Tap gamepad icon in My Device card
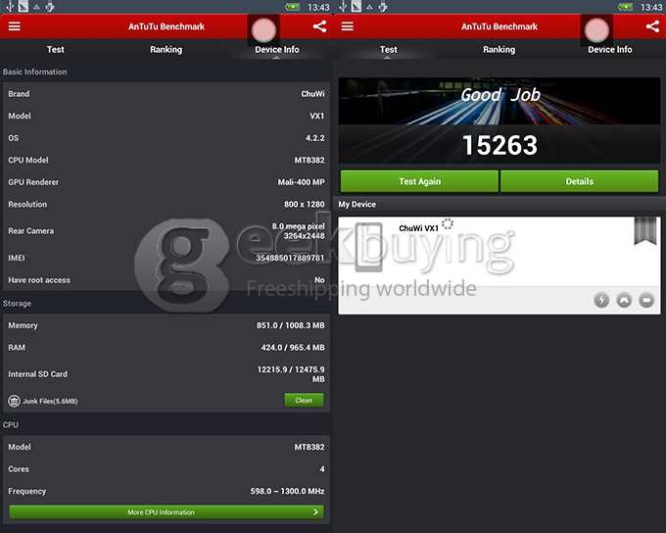The width and height of the screenshot is (666, 533). (x=624, y=300)
